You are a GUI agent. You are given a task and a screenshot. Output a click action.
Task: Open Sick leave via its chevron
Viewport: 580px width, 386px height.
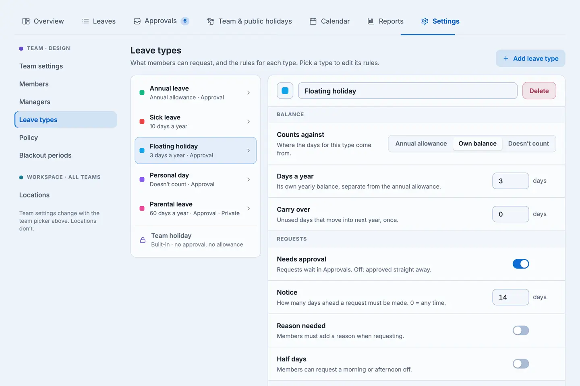pos(249,122)
